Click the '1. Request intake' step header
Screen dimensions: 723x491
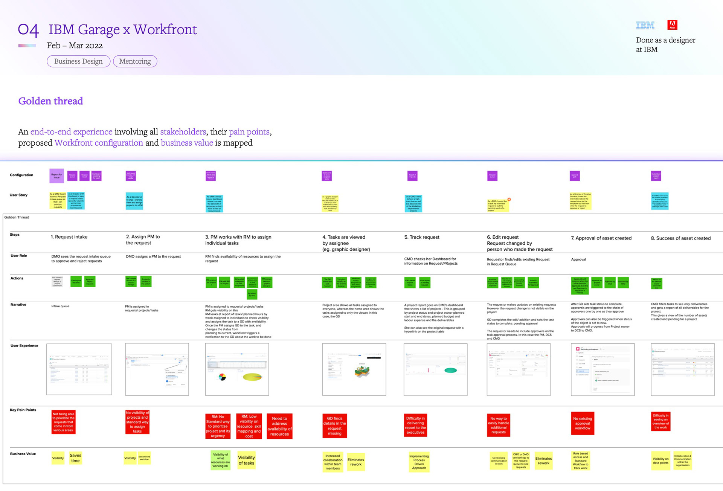[x=69, y=237]
